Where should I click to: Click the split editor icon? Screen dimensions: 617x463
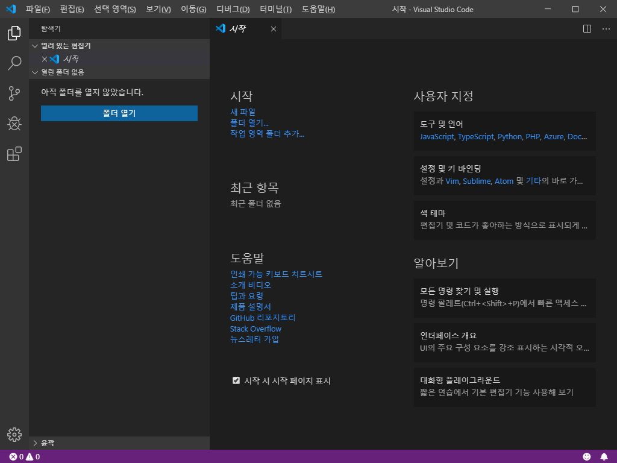tap(587, 29)
